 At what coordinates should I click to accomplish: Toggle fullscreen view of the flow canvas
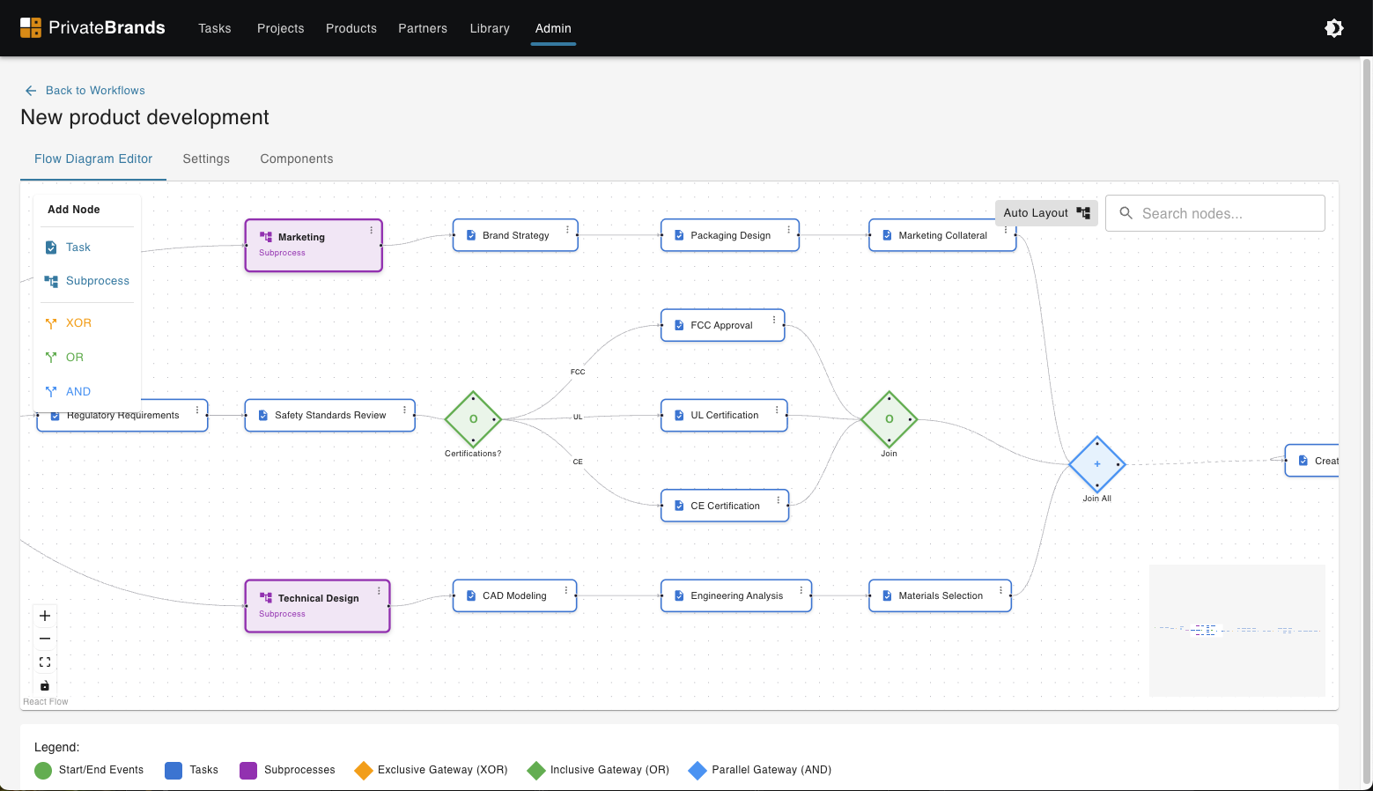tap(45, 662)
